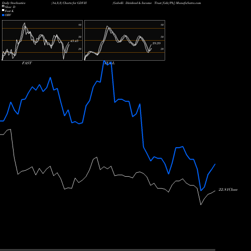This screenshot has height=251, width=251.
Task: Click the MunafaSutra.com text in header
Action: tap(188, 3)
